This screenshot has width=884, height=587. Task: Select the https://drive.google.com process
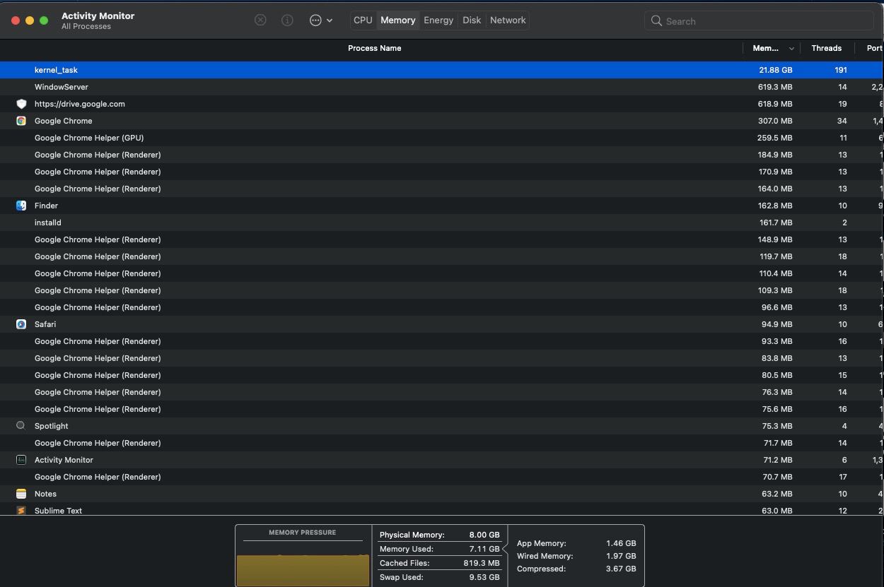click(79, 104)
